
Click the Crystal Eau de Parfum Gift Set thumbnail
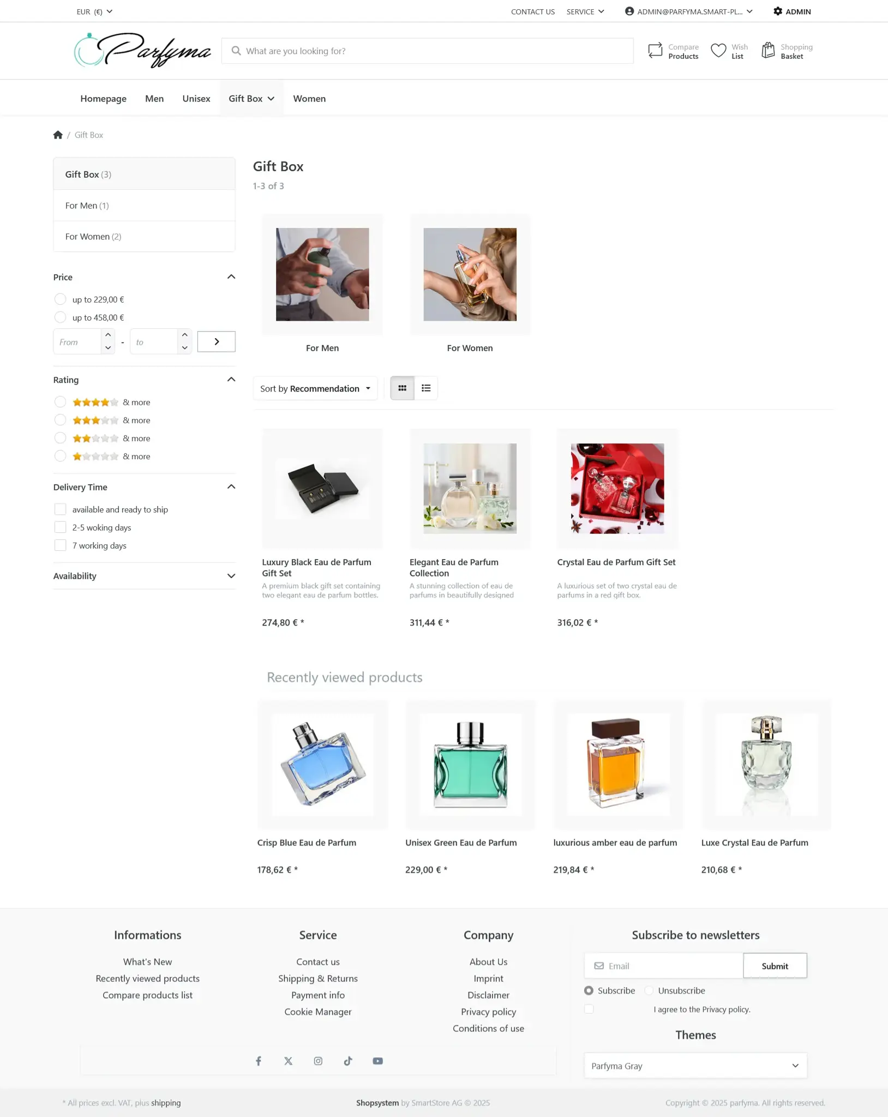[617, 488]
